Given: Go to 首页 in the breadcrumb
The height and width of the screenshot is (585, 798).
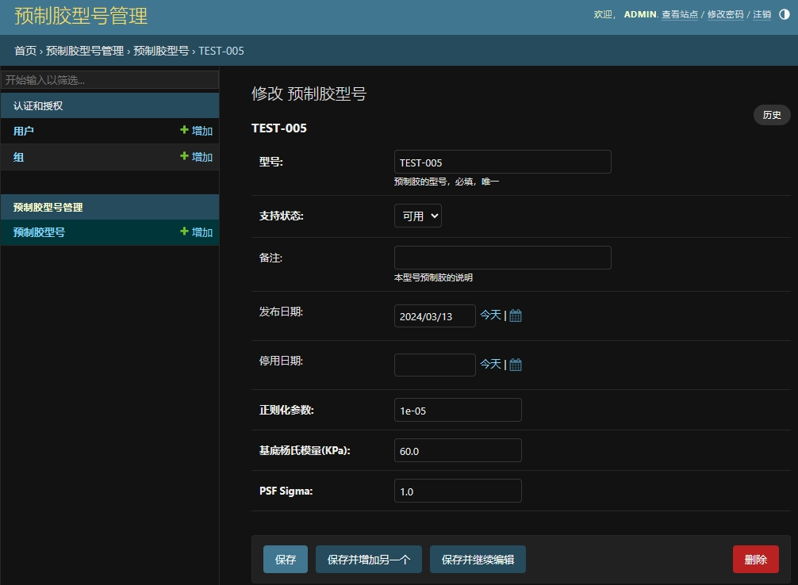Looking at the screenshot, I should tap(25, 51).
